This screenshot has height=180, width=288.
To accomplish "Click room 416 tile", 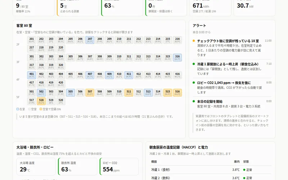I will (x=177, y=75).
